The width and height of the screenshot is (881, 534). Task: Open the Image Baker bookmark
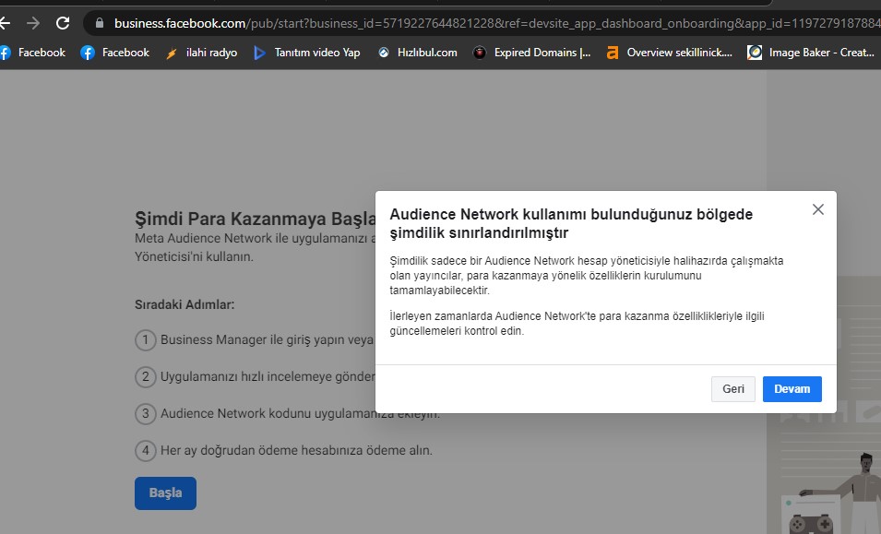pyautogui.click(x=811, y=53)
